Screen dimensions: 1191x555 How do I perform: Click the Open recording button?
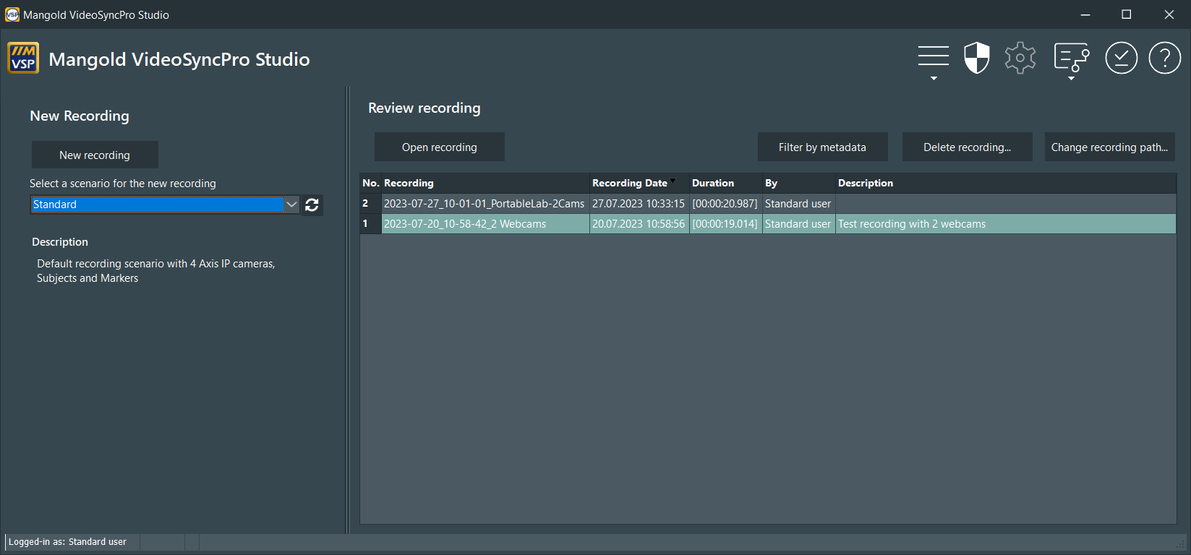tap(440, 147)
